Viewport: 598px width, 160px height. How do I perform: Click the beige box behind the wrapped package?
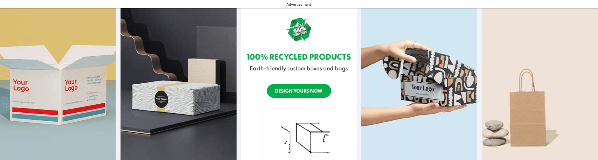[202, 71]
